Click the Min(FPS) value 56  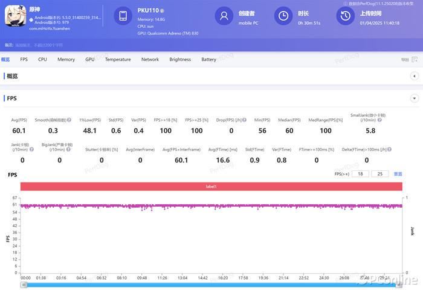click(262, 130)
